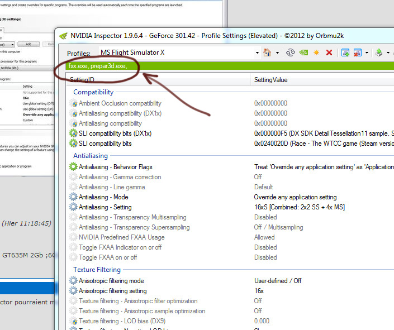Viewport: 394px width, 330px height.
Task: Click gear icon beside NVIDIA Predefined FXAA Usage
Action: coord(73,237)
